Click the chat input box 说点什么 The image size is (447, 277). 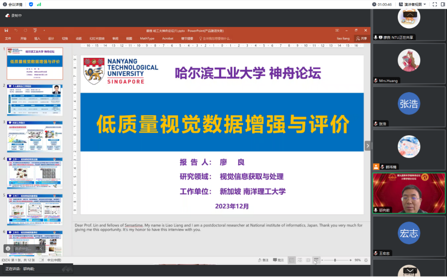click(23, 248)
